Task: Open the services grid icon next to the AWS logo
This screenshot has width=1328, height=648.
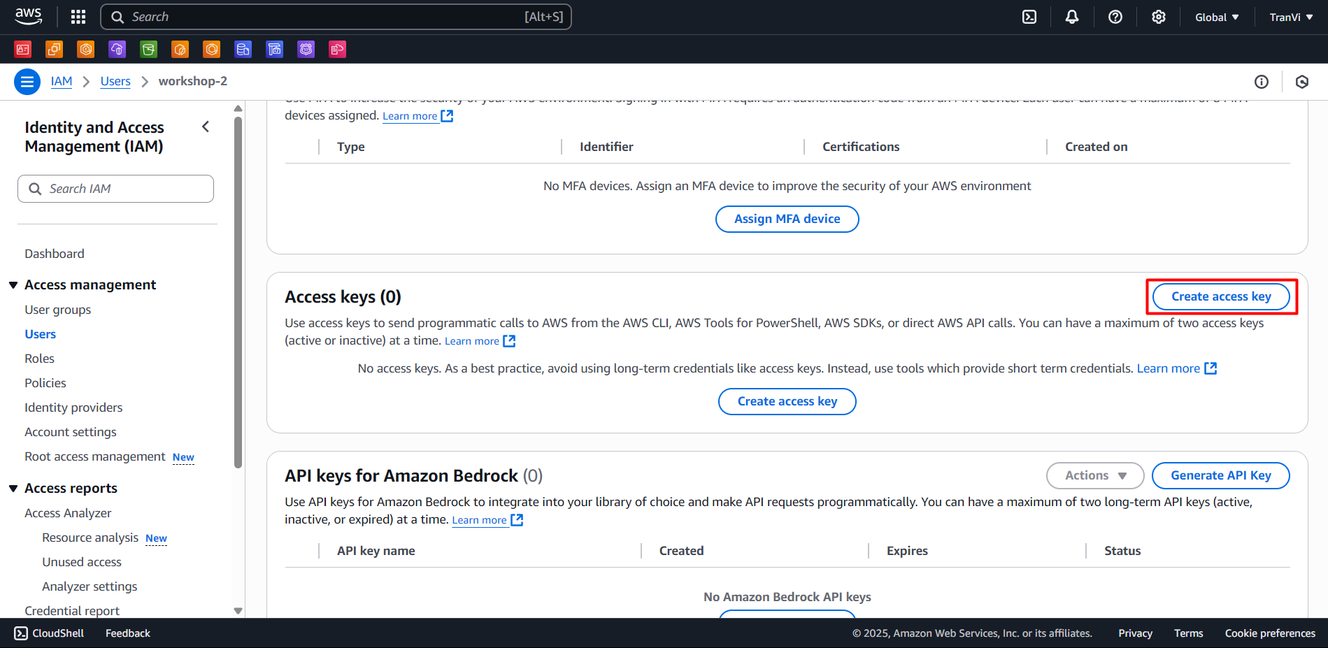Action: click(78, 16)
